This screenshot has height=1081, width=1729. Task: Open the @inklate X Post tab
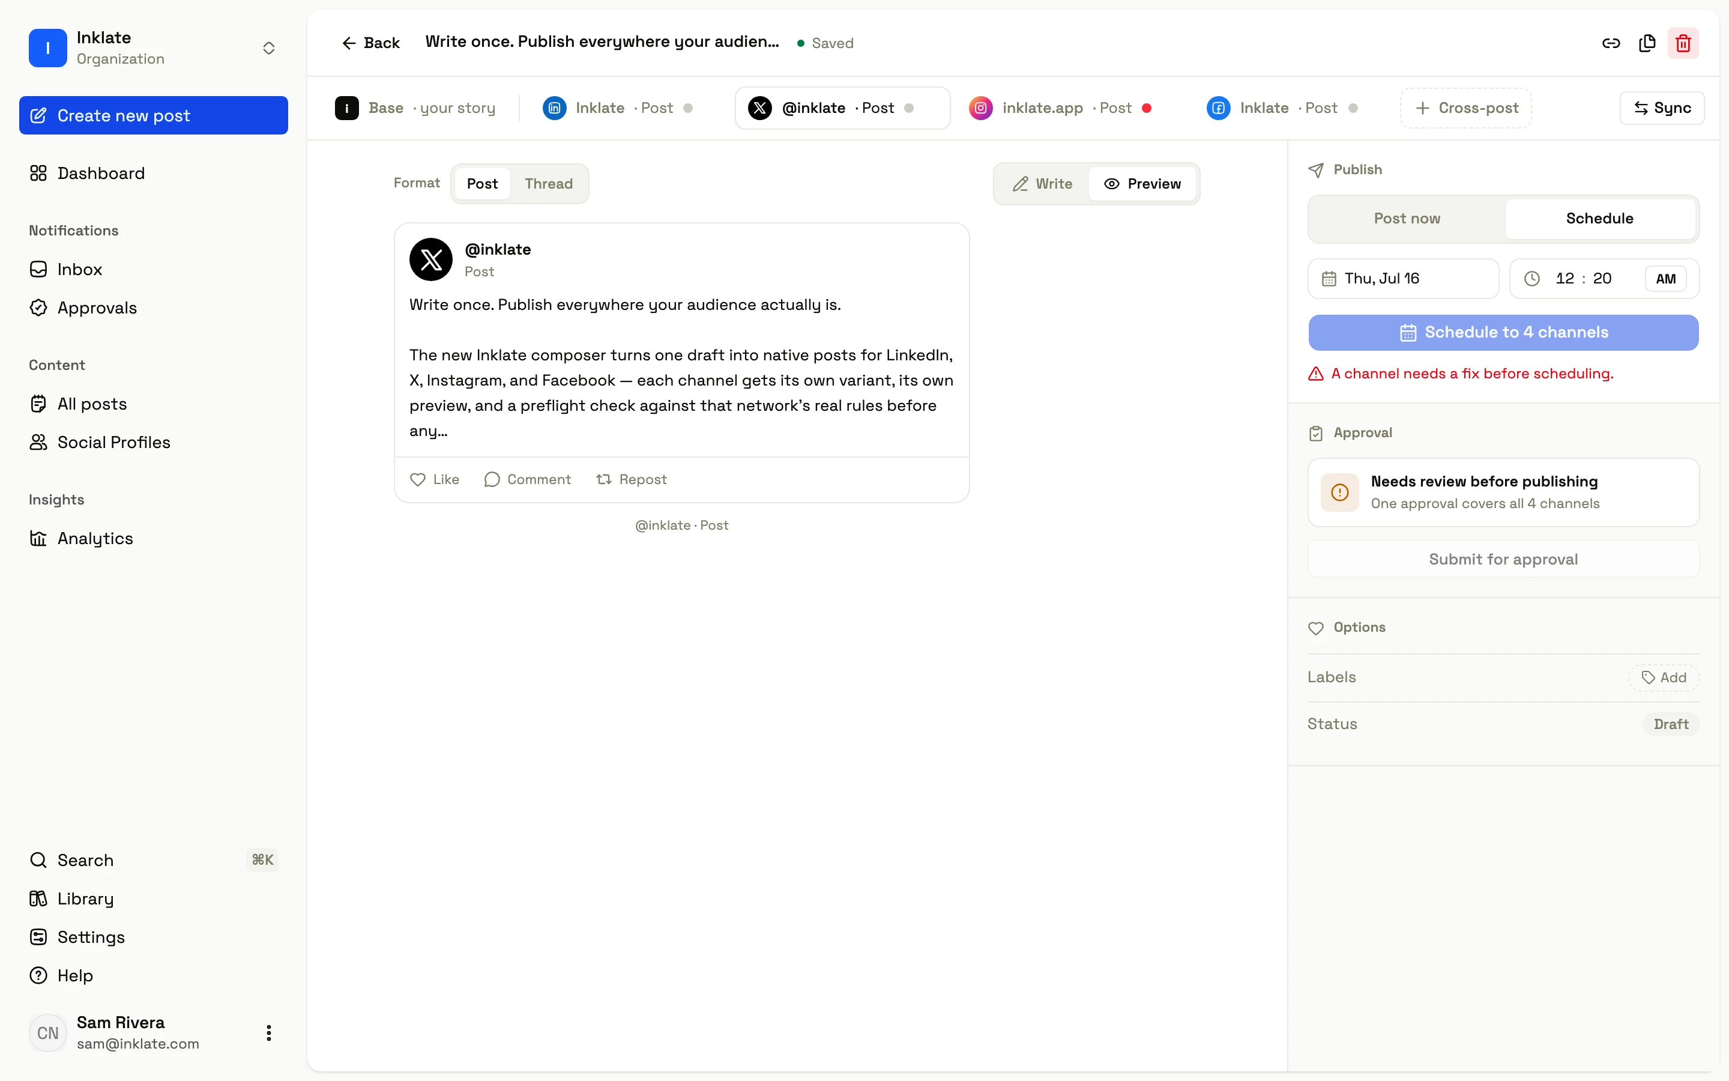(842, 108)
